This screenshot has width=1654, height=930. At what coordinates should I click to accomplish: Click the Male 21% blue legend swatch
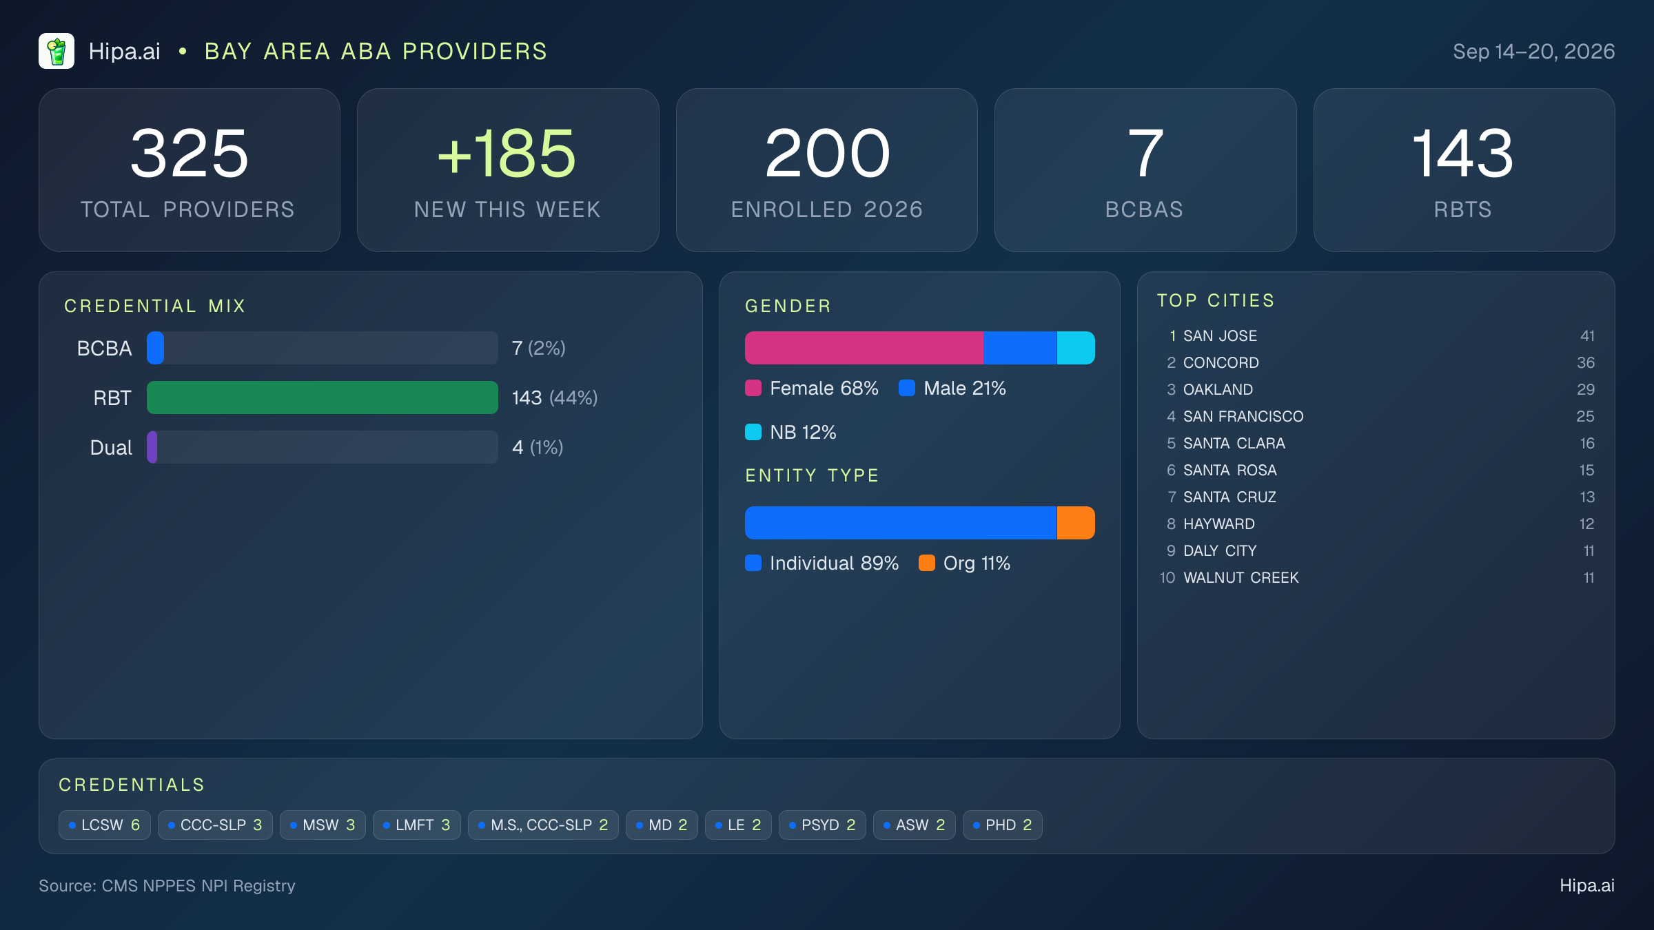(x=907, y=388)
